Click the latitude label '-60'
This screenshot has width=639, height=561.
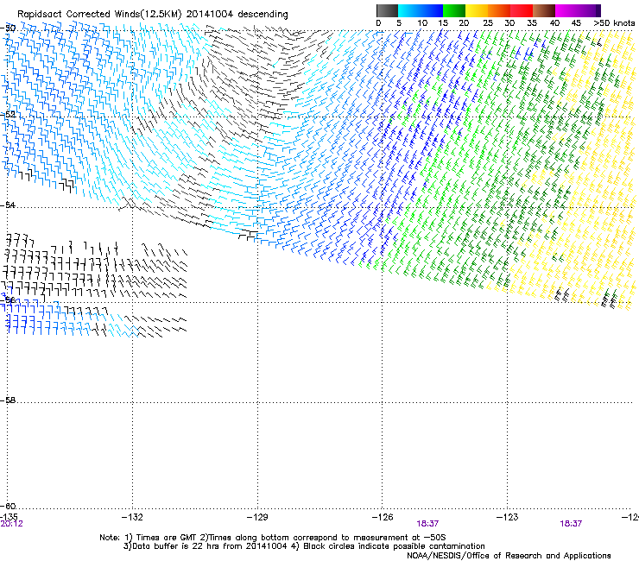[8, 506]
